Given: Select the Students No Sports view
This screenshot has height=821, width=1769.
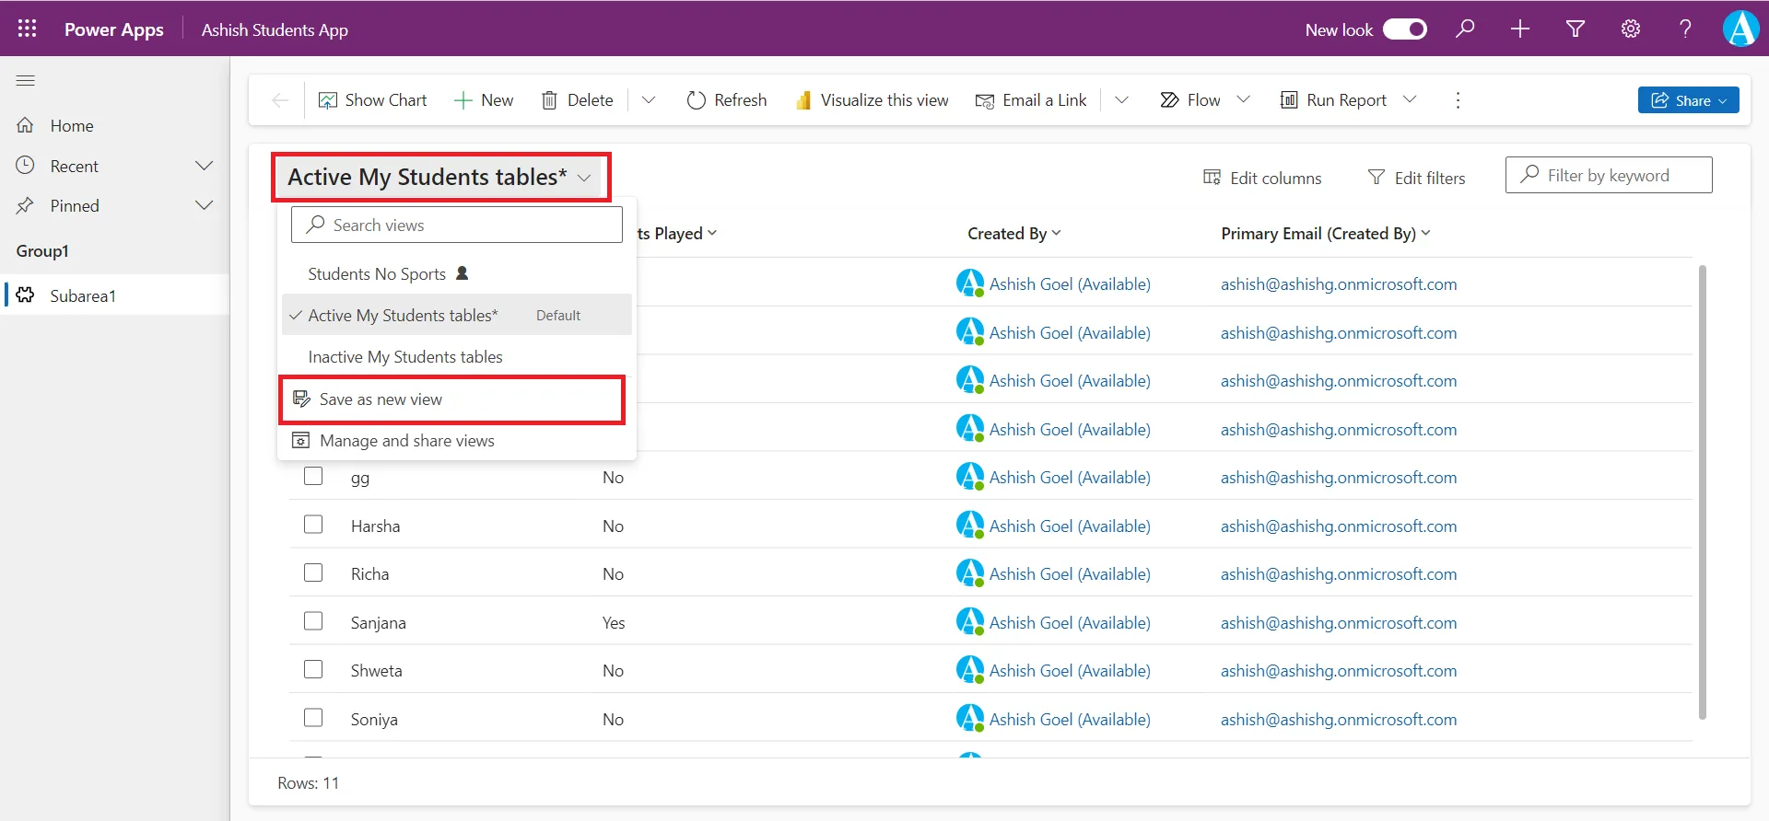Looking at the screenshot, I should tap(456, 274).
